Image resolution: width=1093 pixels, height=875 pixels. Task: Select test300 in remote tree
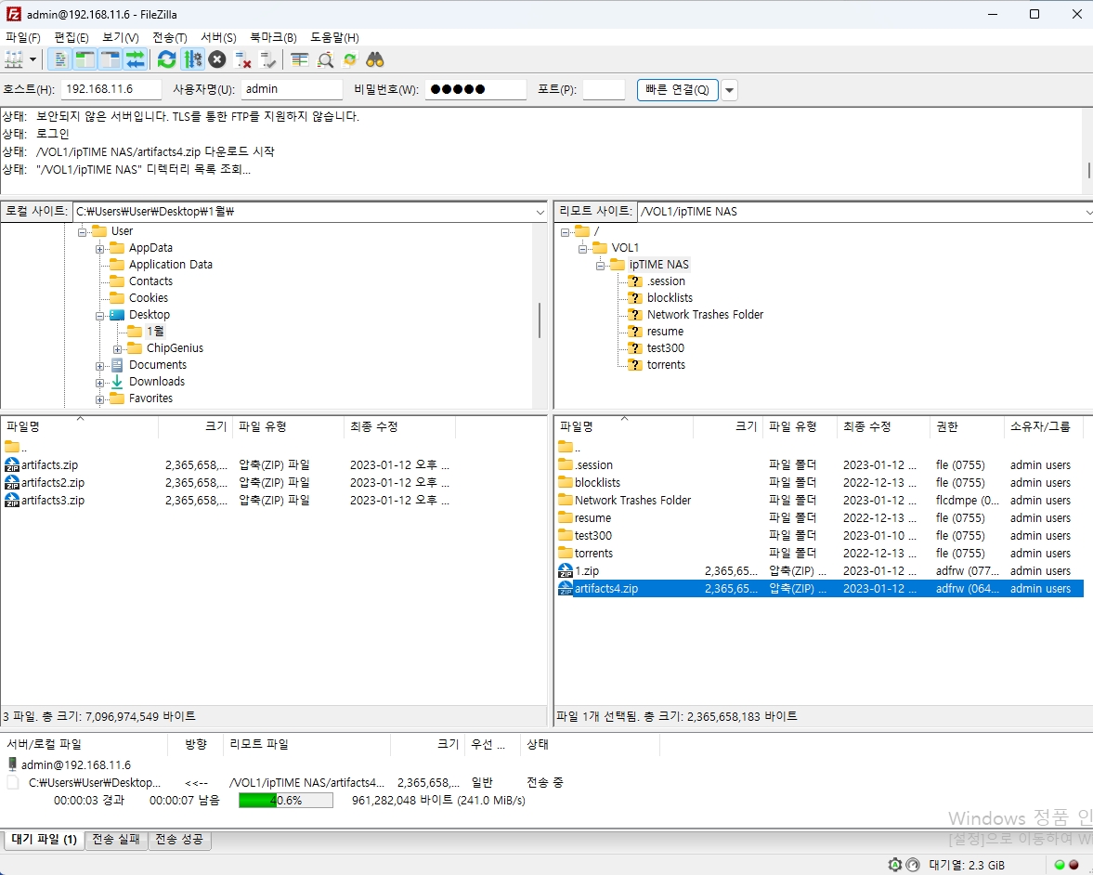click(x=665, y=348)
